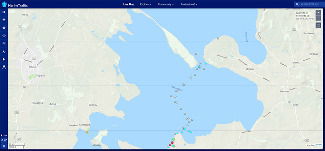Image resolution: width=325 pixels, height=151 pixels.
Task: Switch to the Live Map tab
Action: tap(129, 4)
